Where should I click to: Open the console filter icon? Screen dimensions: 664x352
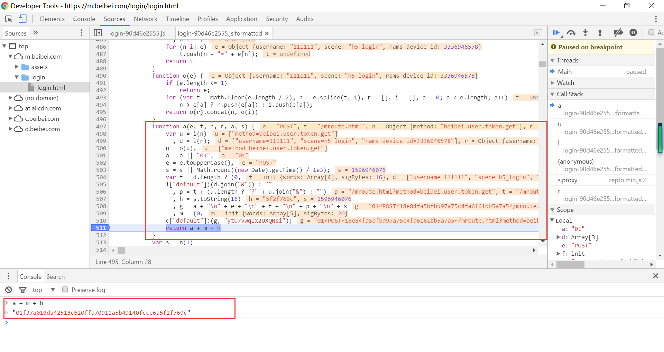click(x=23, y=290)
